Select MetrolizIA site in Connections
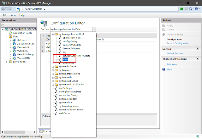The image size is (202, 139). pos(22,51)
